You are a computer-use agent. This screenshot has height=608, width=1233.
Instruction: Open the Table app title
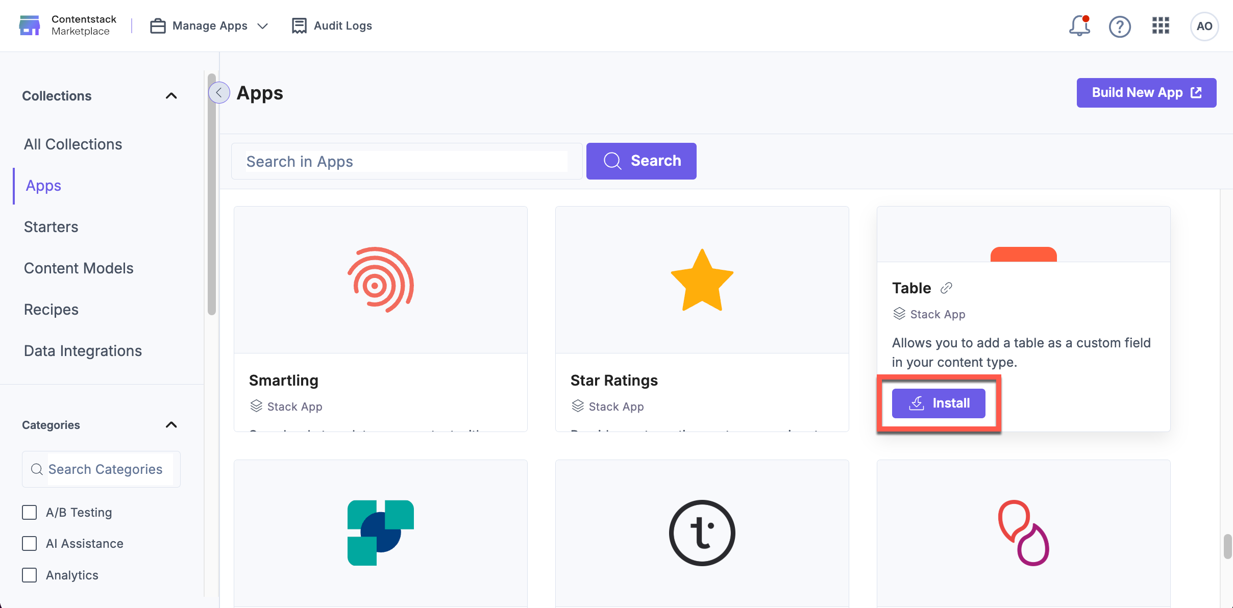click(x=911, y=288)
